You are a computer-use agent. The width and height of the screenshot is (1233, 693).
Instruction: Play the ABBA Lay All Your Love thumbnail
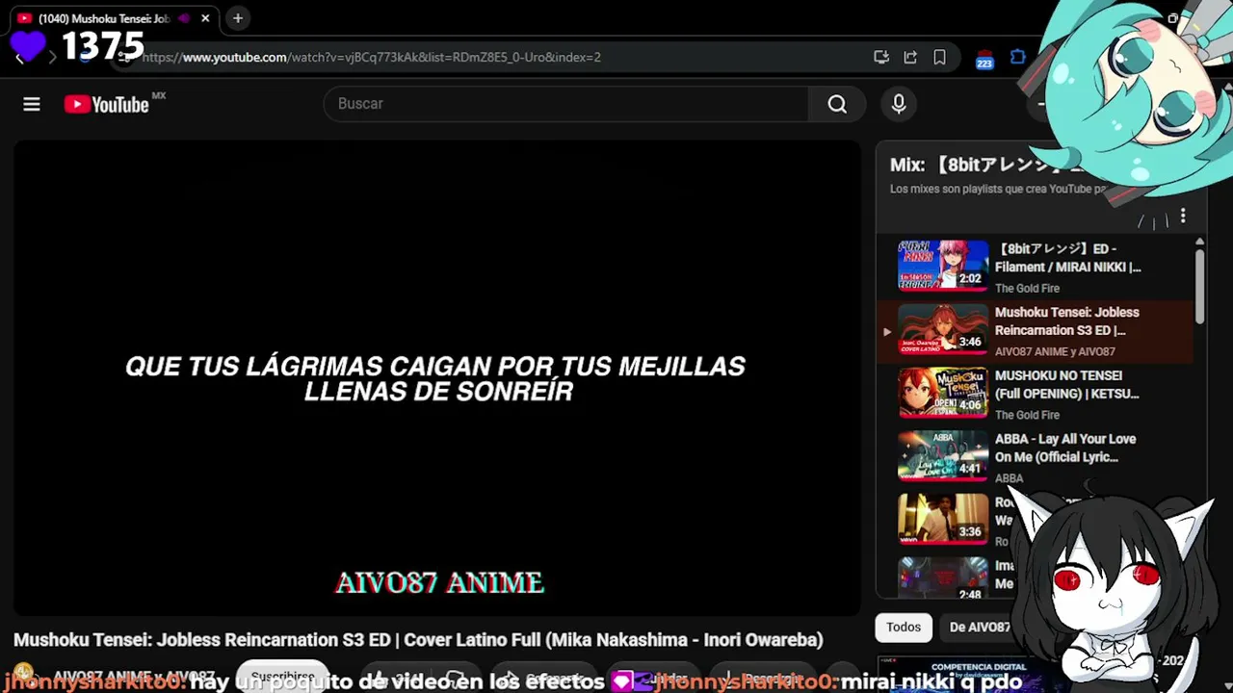tap(943, 455)
